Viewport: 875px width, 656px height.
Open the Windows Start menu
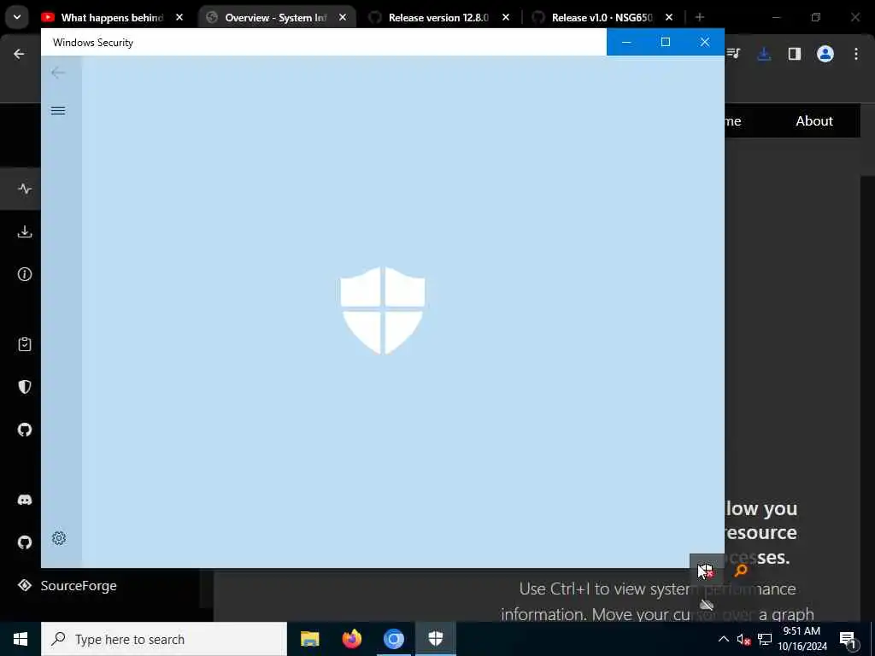[x=21, y=639]
